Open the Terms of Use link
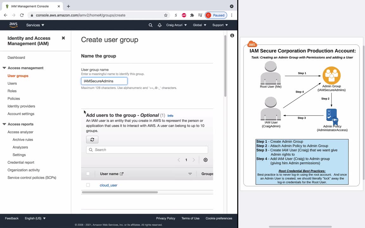Screen dimensions: 365x228 [190, 218]
